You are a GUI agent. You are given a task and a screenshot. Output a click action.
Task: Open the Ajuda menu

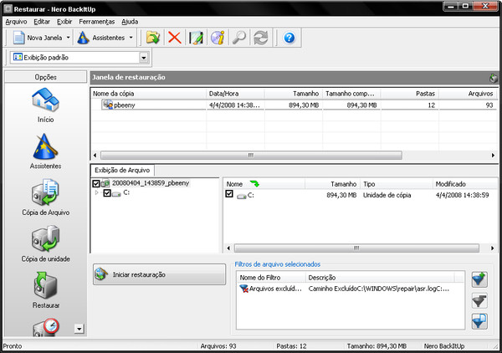tap(130, 22)
